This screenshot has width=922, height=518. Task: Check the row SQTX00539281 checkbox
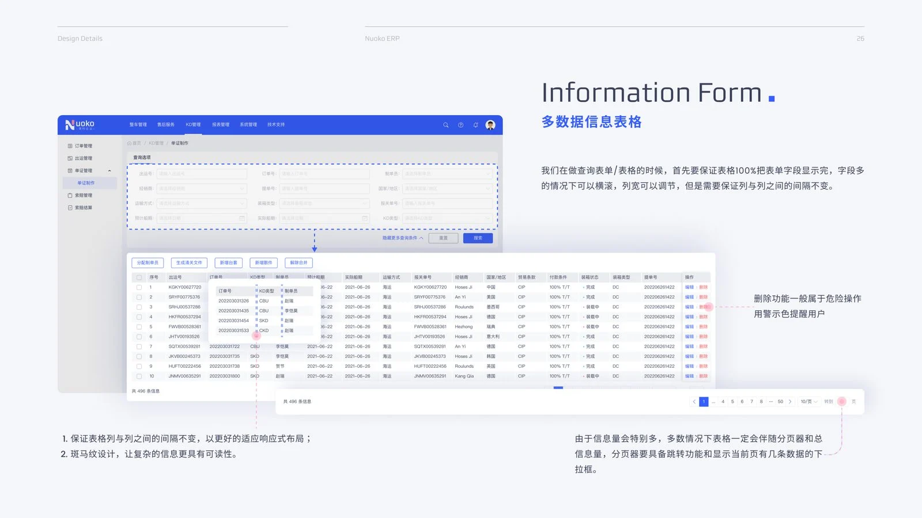point(139,346)
